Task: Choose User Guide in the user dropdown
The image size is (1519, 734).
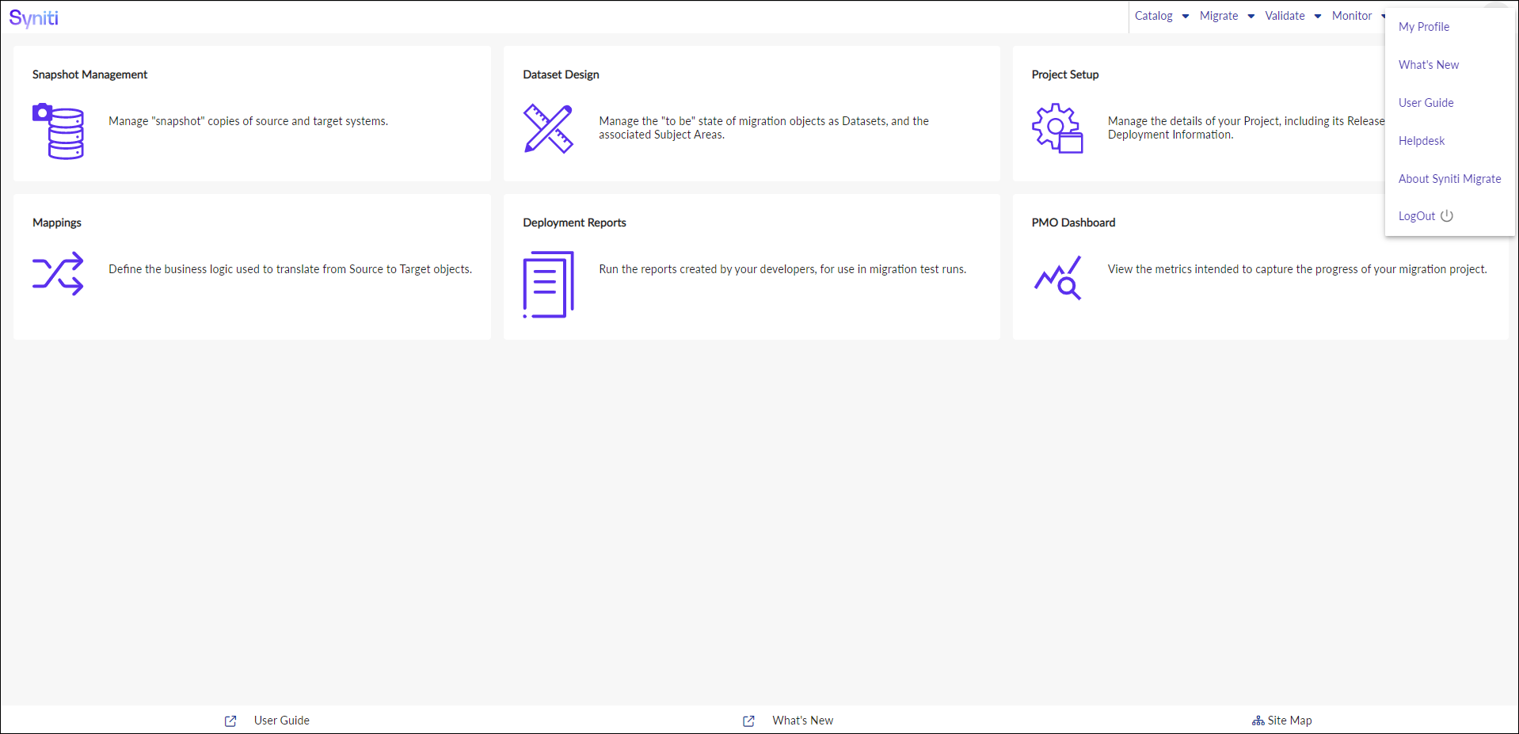Action: 1426,103
